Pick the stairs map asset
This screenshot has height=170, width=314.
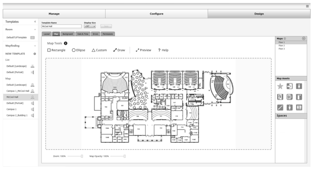(280, 107)
